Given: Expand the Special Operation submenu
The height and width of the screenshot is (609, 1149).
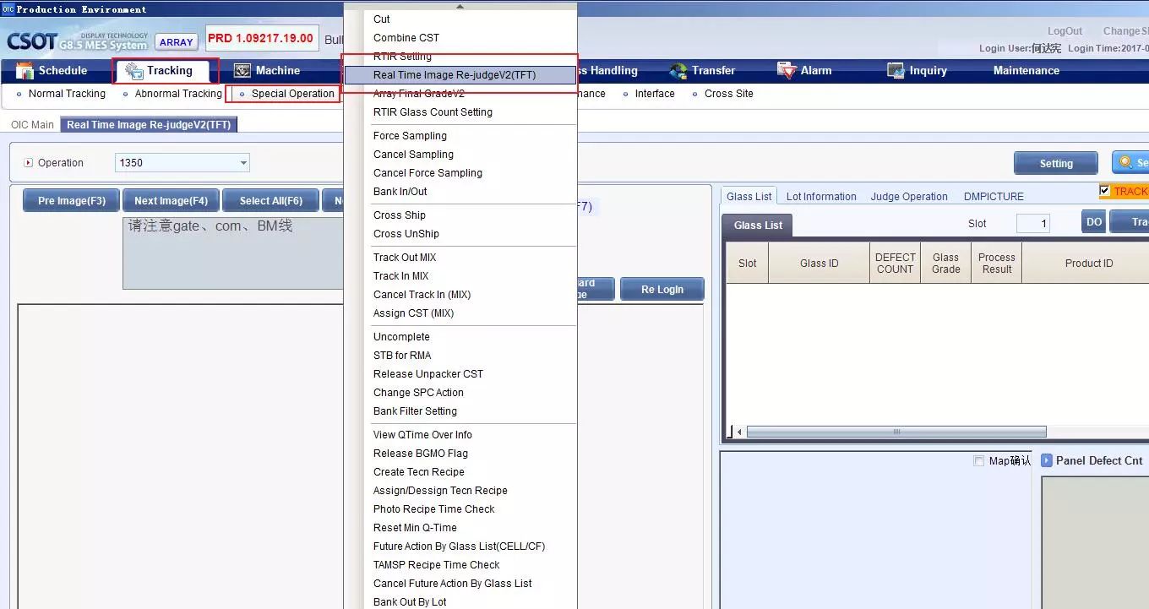Looking at the screenshot, I should (x=292, y=94).
